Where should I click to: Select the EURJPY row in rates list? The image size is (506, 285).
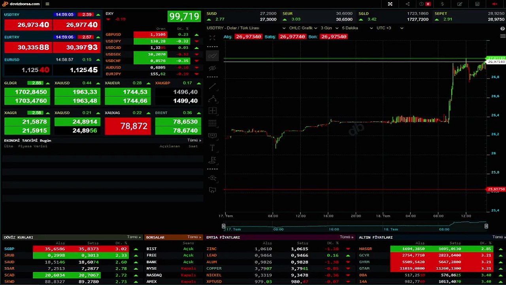click(153, 74)
